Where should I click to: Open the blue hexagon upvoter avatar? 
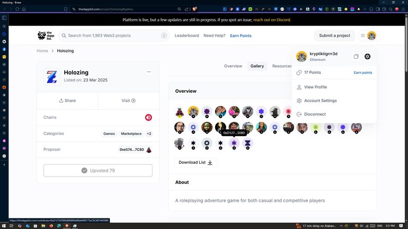[x=261, y=111]
